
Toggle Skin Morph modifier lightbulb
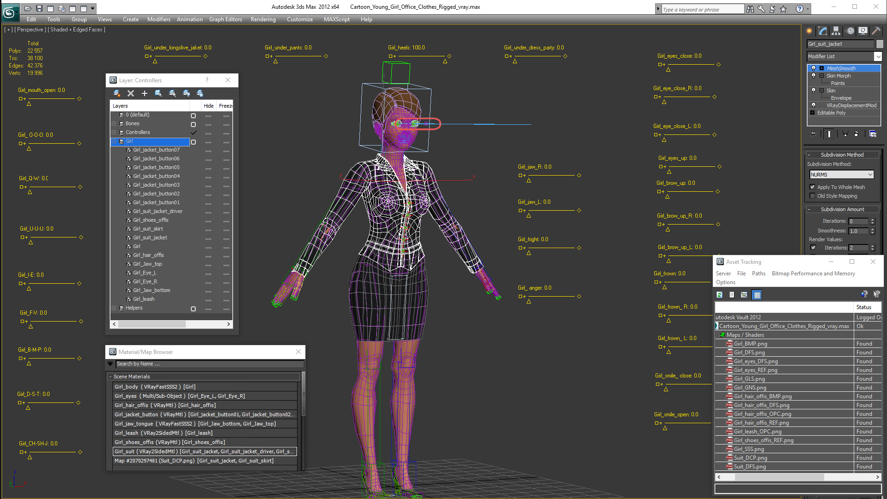[814, 76]
